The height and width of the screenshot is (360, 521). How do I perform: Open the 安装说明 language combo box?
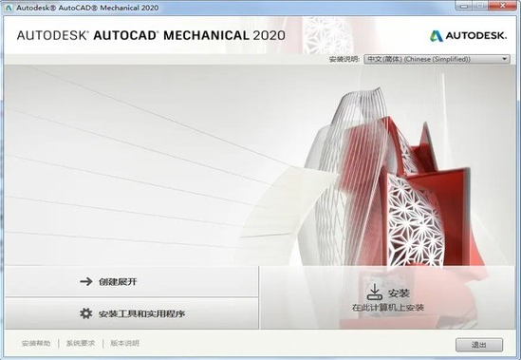point(437,59)
